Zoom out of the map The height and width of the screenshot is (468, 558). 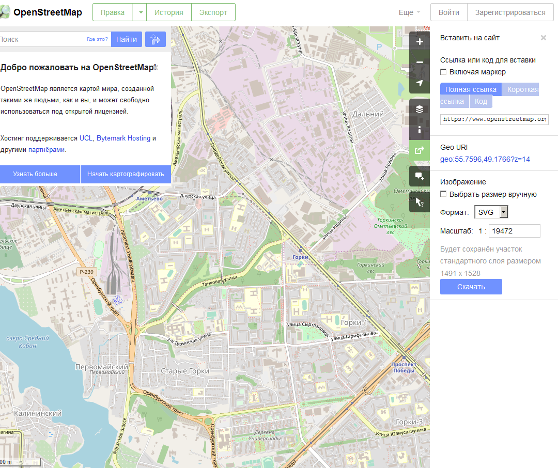[420, 63]
